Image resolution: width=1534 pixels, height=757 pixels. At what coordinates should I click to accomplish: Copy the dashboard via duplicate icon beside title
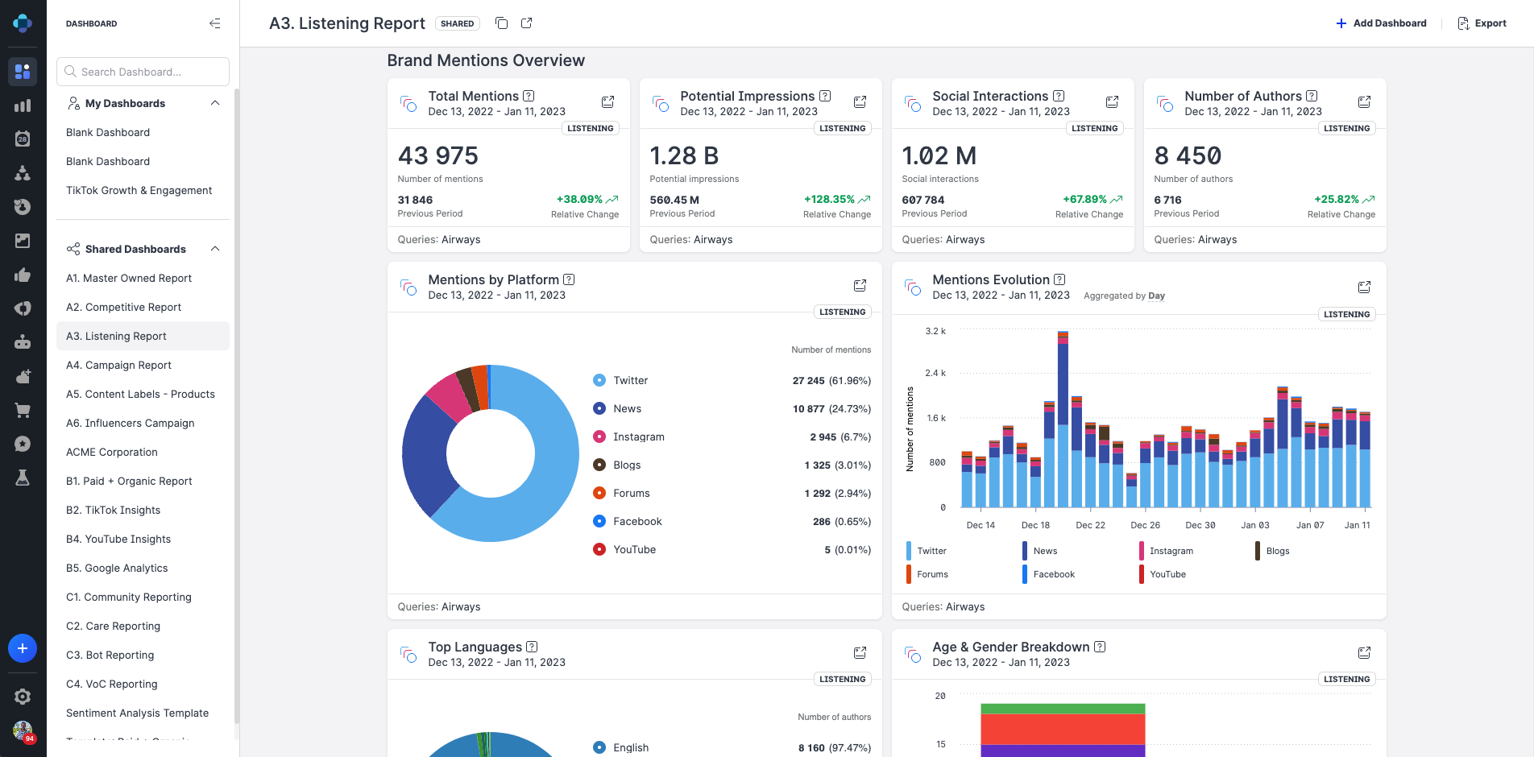point(501,23)
